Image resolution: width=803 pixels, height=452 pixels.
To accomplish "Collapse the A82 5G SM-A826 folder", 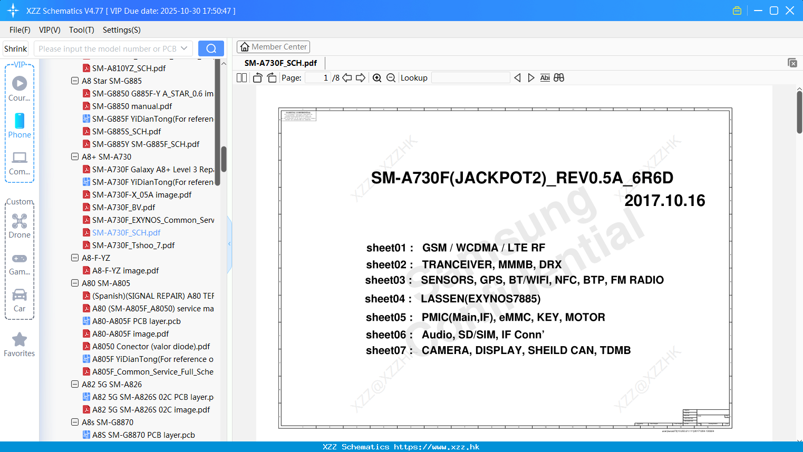I will (x=75, y=385).
